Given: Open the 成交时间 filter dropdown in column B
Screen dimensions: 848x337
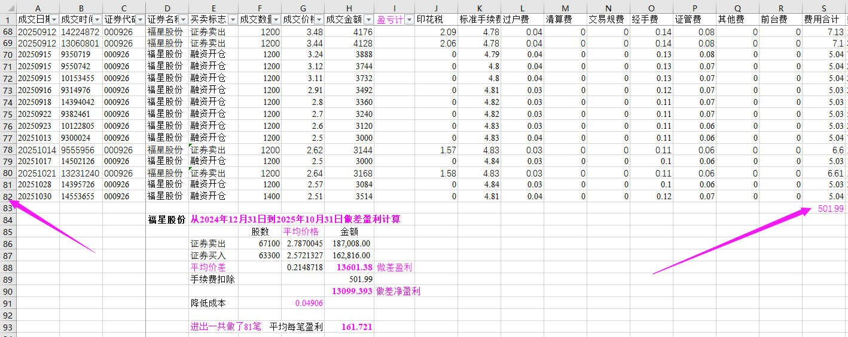Looking at the screenshot, I should click(x=96, y=20).
